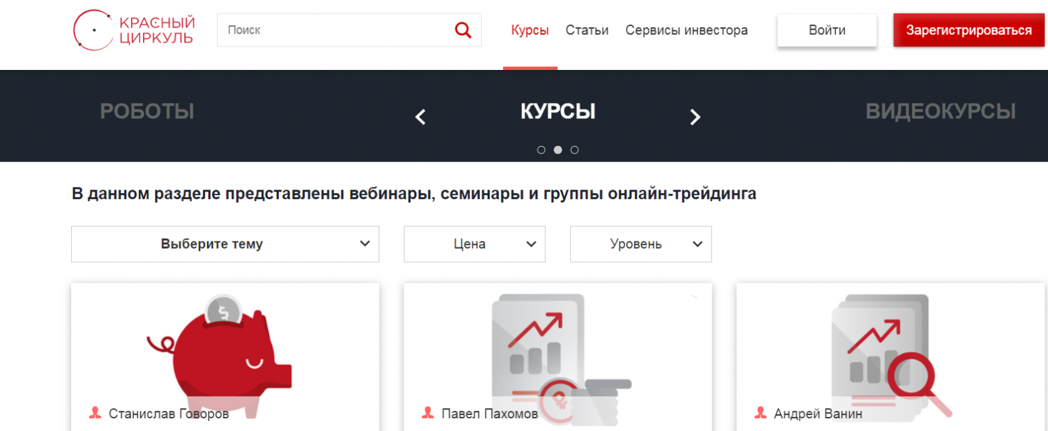
Task: Open the Выберите тему dropdown
Action: click(225, 244)
